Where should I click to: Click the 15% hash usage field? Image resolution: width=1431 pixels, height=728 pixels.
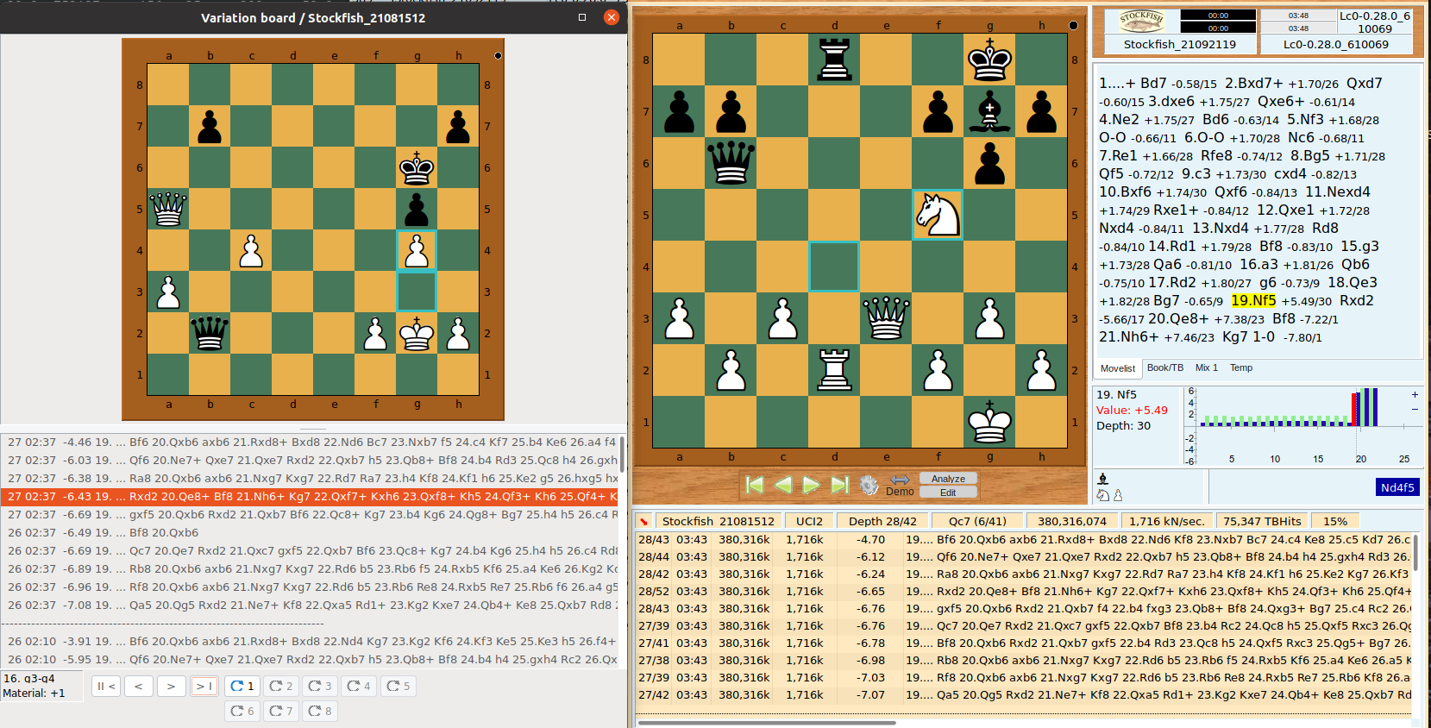click(1335, 521)
